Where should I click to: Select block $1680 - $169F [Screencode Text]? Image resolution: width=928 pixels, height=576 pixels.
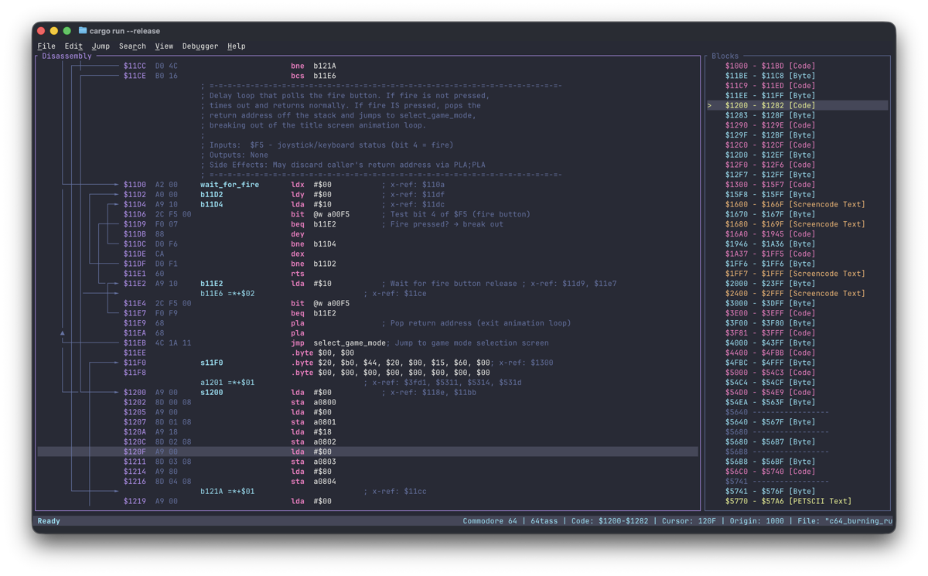coord(797,224)
